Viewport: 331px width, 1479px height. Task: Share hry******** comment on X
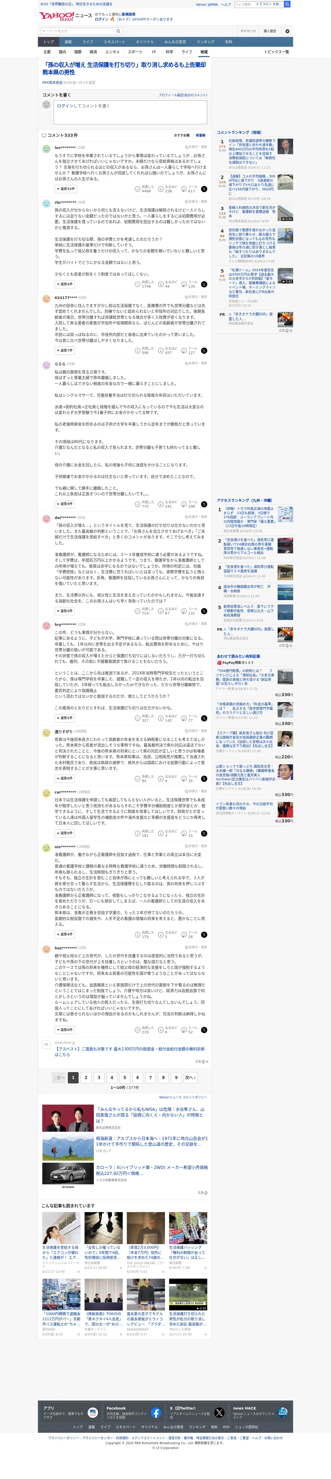point(204,718)
